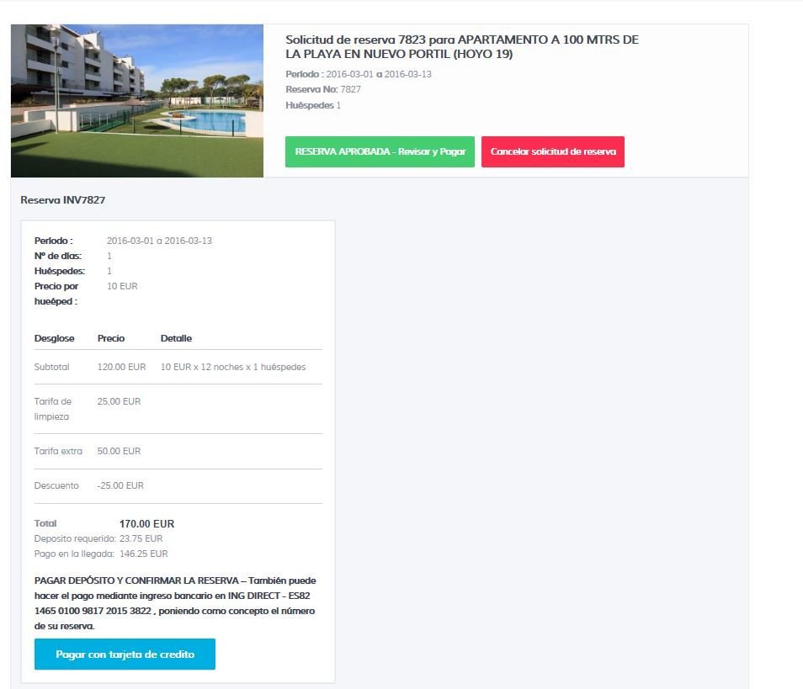
Task: Click the Subtotal 120.00 EUR price
Action: click(121, 367)
